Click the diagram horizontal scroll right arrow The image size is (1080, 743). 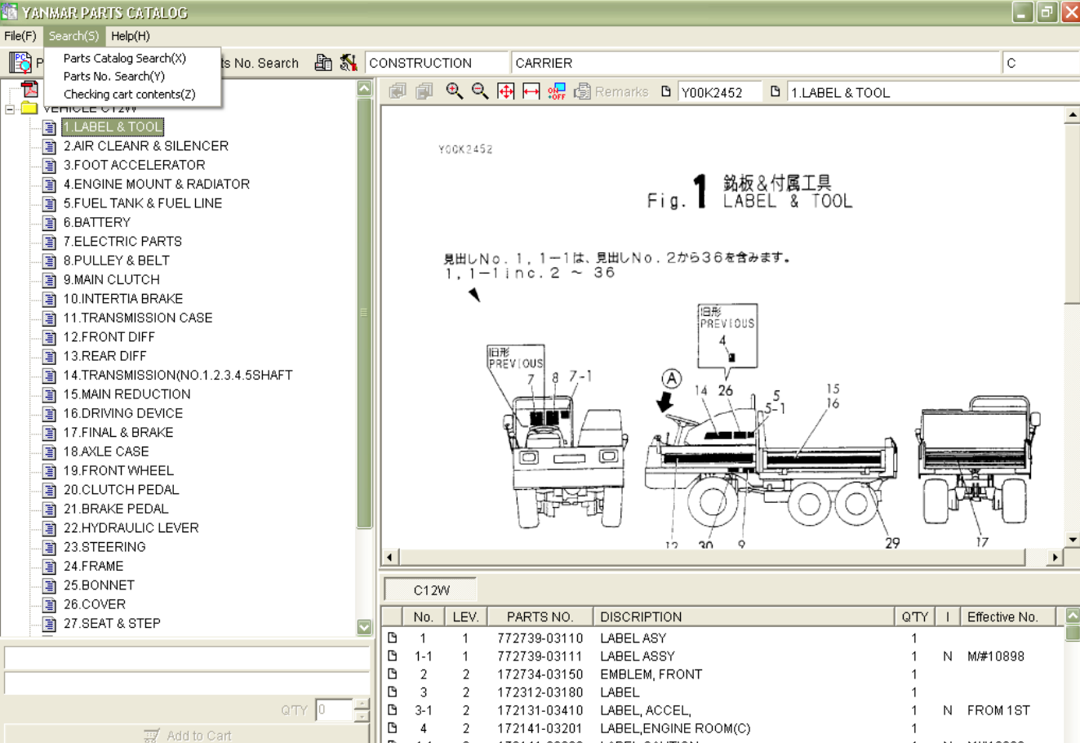click(1055, 557)
